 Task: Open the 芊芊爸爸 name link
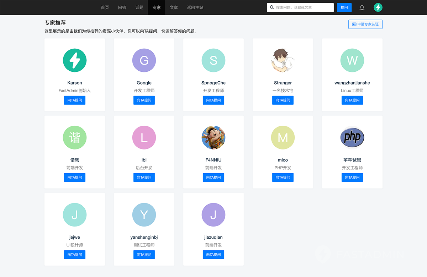tap(352, 160)
